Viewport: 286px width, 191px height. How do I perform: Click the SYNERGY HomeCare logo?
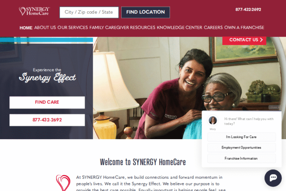[35, 11]
